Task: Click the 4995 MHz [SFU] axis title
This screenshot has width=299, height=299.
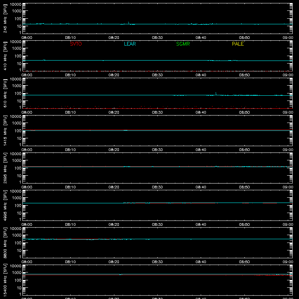Action: click(x=5, y=205)
